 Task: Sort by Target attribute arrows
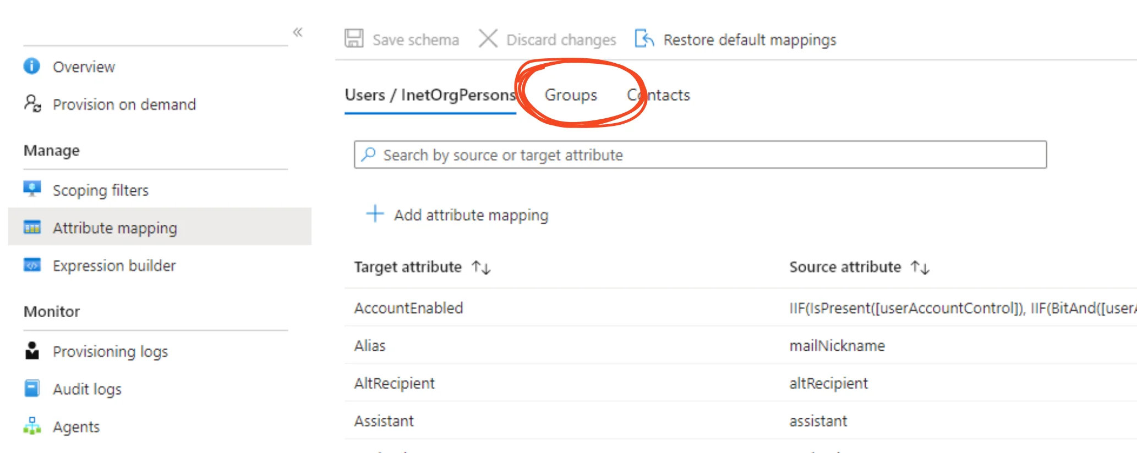coord(481,267)
